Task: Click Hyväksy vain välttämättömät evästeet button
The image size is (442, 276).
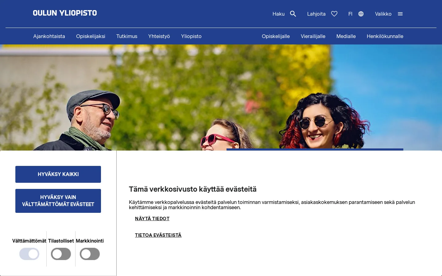Action: tap(58, 201)
